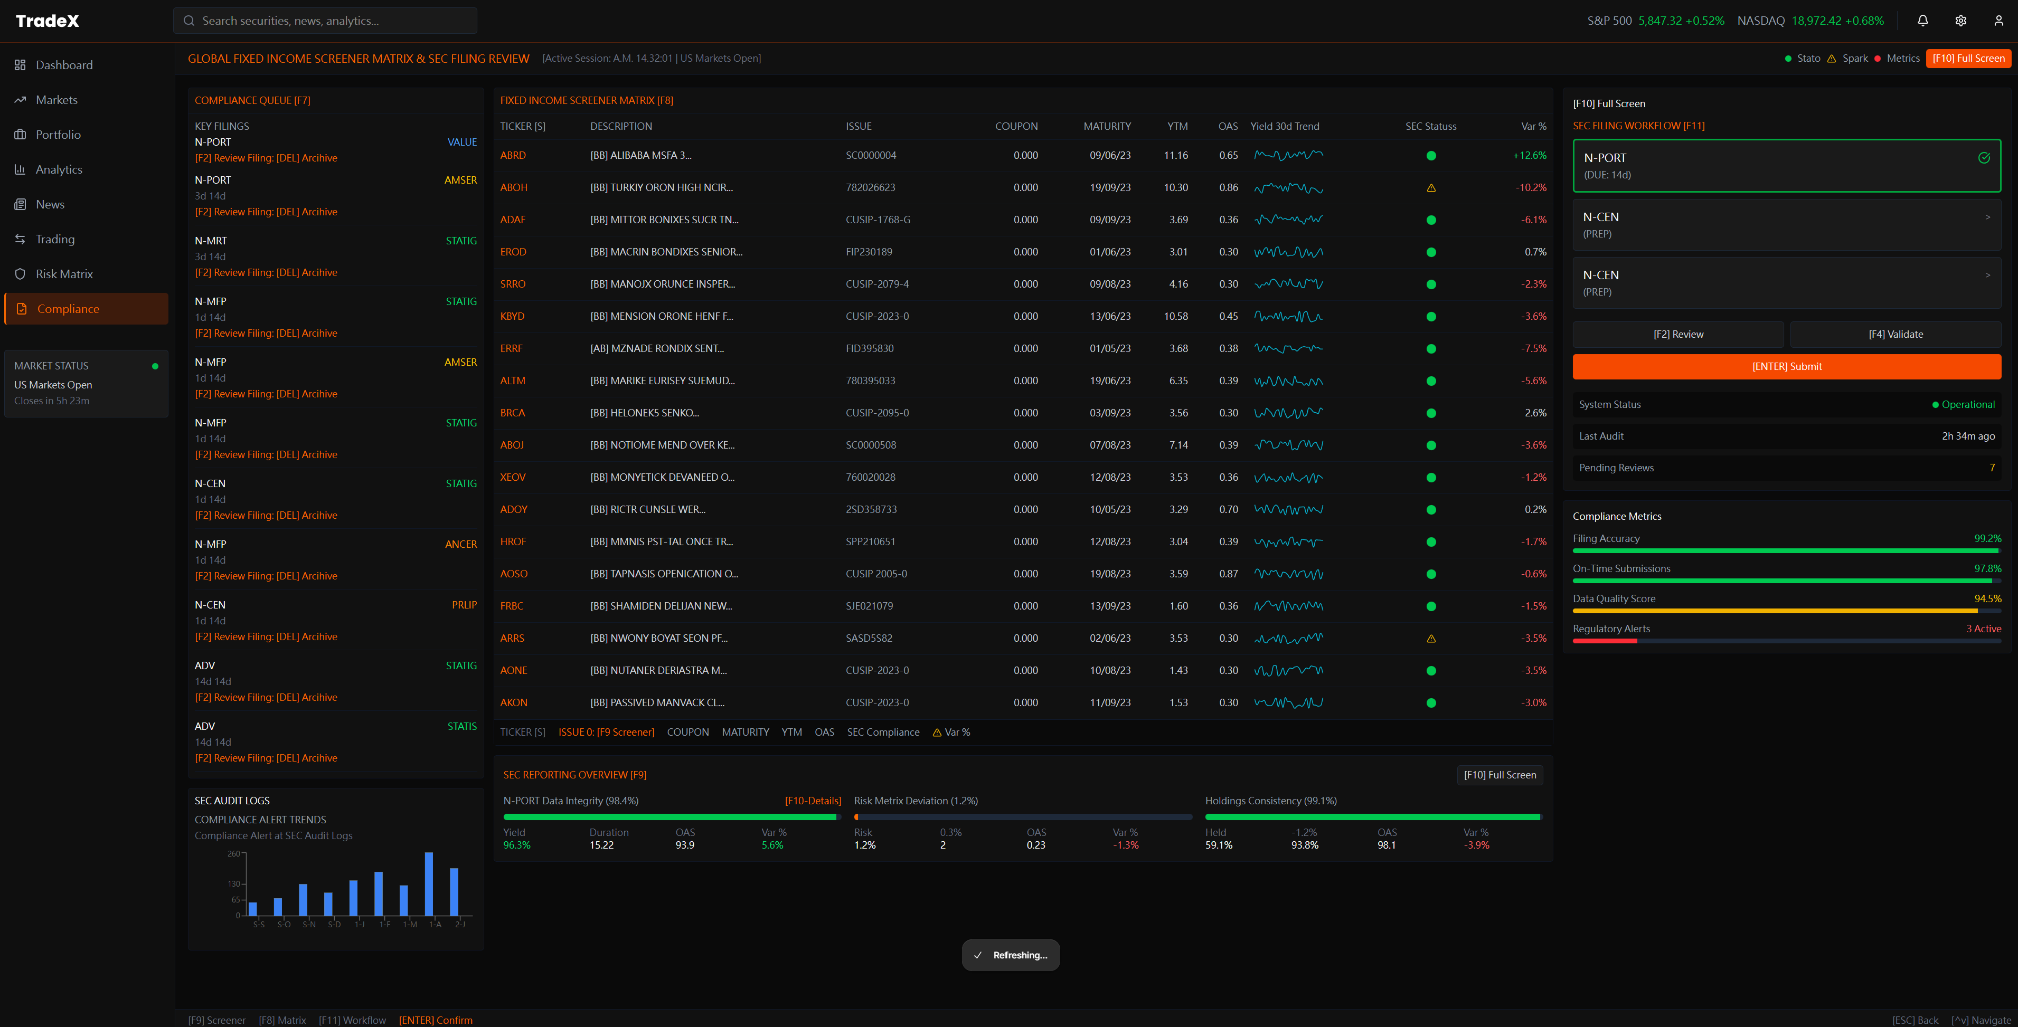Open Portfolio via the briefcase icon
Image resolution: width=2018 pixels, height=1027 pixels.
[21, 135]
